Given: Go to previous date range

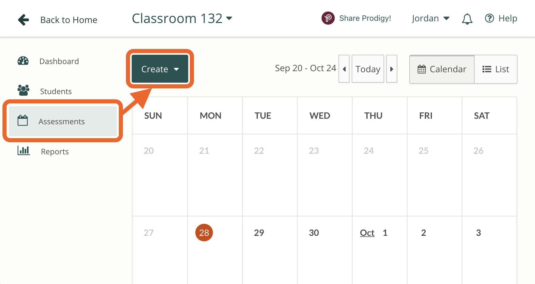Looking at the screenshot, I should pos(344,69).
